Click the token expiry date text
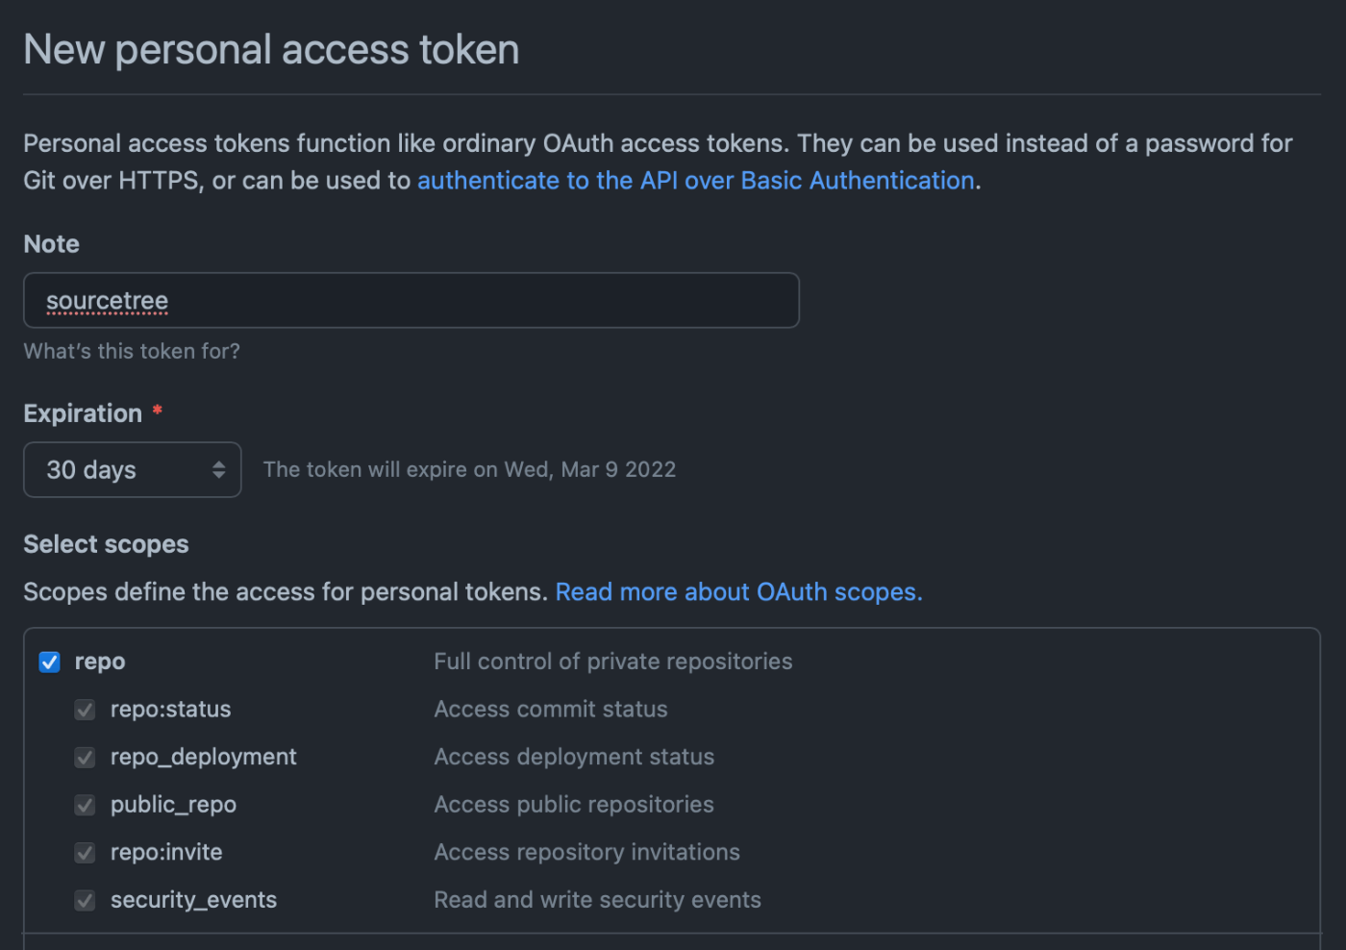Viewport: 1346px width, 950px height. point(469,470)
